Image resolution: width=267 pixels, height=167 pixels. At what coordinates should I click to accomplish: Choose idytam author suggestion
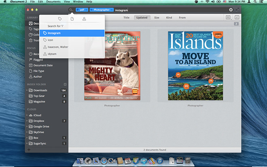[72, 54]
